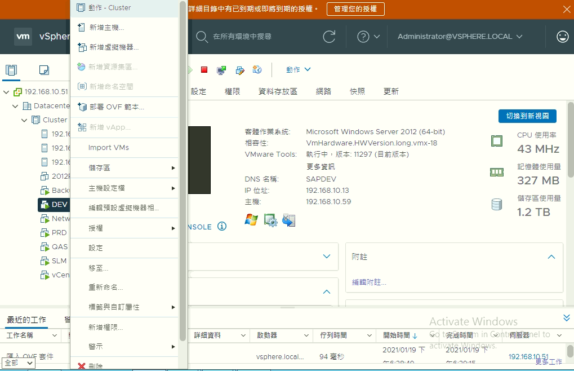The width and height of the screenshot is (574, 371).
Task: Open the 動作 actions dropdown in toolbar
Action: 298,70
